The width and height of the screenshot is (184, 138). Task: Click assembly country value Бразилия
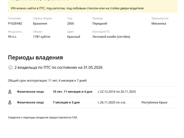[x=40, y=23]
